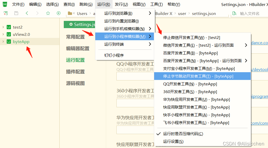Open the 跳转(G) menu
The image size is (268, 148).
tap(86, 4)
